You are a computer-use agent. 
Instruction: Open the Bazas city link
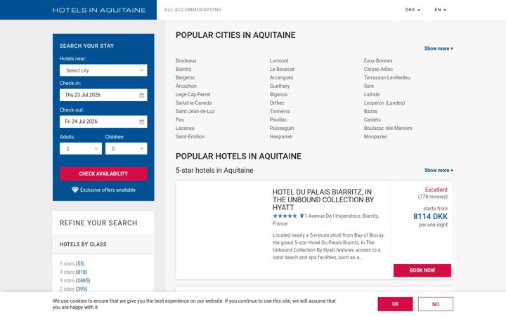point(370,111)
